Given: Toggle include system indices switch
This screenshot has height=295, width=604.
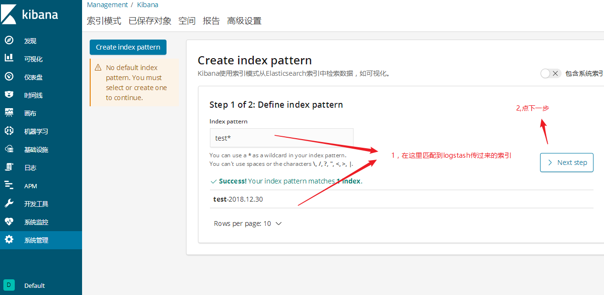Looking at the screenshot, I should coord(551,73).
